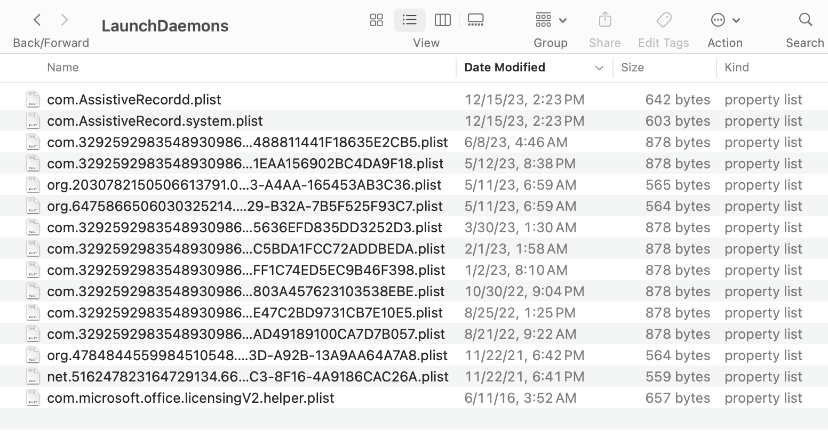Switch to column view

click(x=442, y=20)
